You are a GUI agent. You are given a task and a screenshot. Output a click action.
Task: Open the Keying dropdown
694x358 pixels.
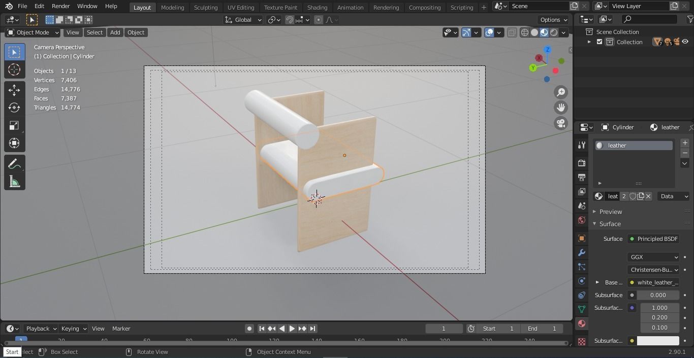pos(74,329)
